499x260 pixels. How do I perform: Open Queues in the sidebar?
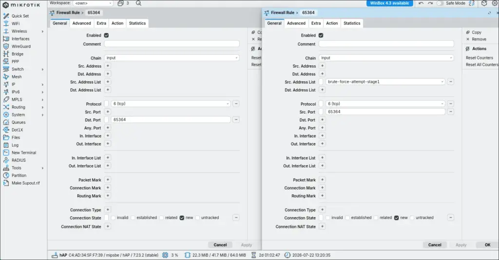19,122
